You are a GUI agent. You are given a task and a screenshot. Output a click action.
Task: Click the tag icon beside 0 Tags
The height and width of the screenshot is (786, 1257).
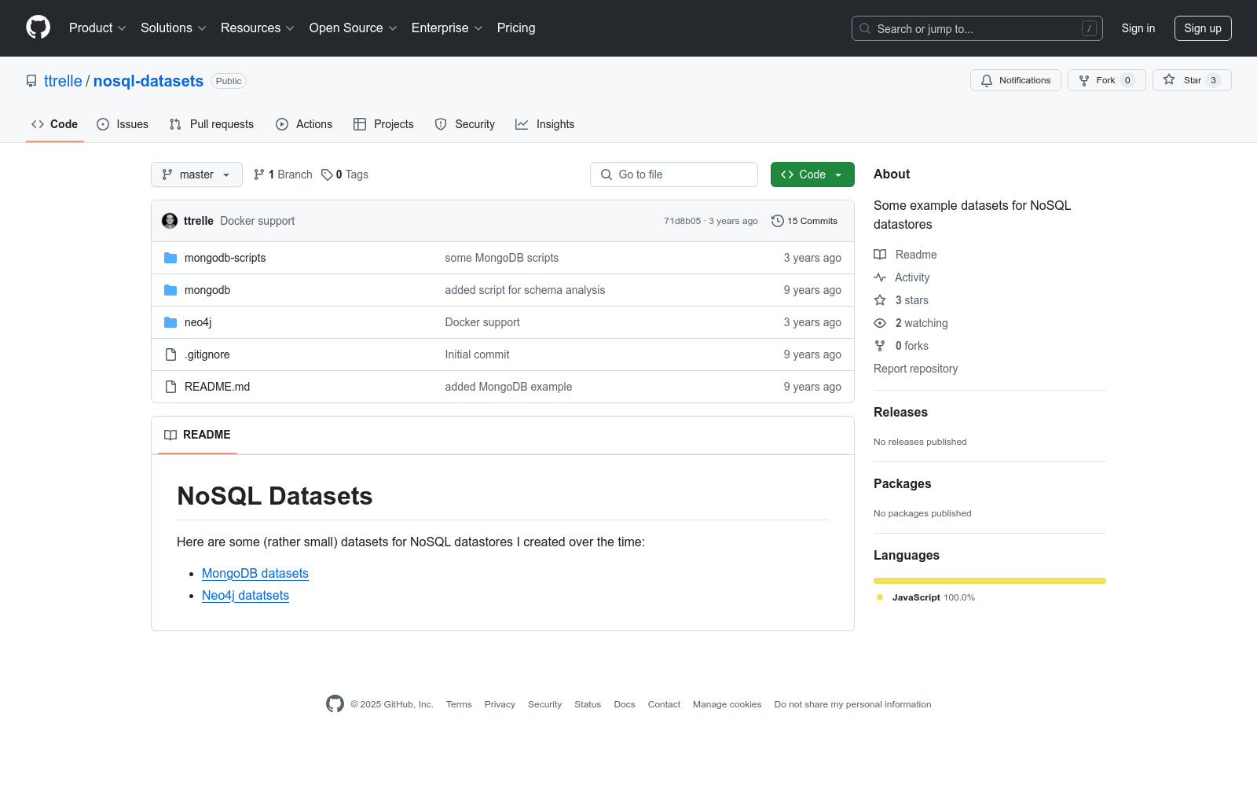tap(327, 174)
